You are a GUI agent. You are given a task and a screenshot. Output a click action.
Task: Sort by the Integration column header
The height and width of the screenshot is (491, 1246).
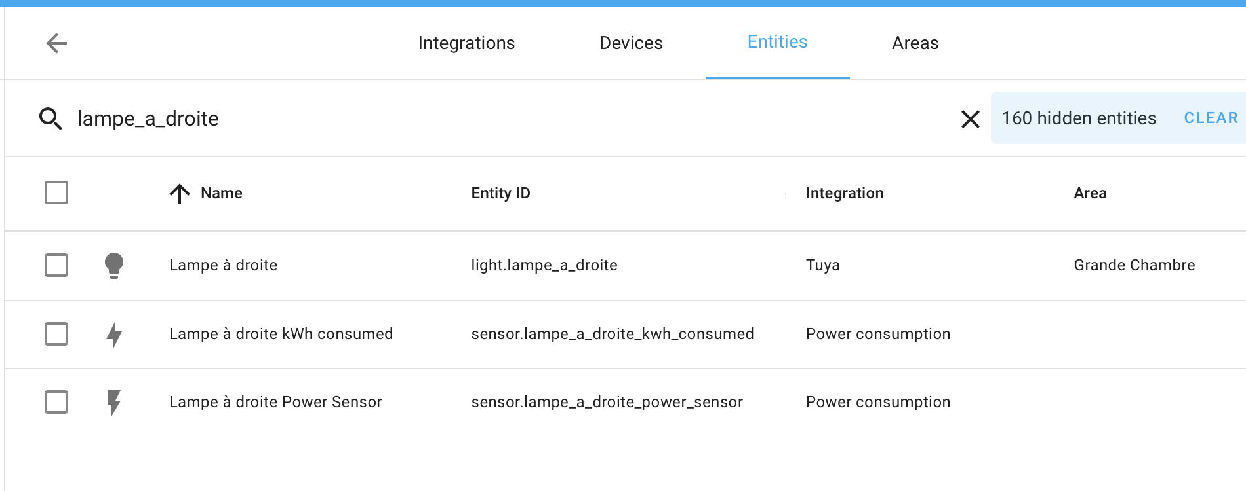(x=845, y=193)
